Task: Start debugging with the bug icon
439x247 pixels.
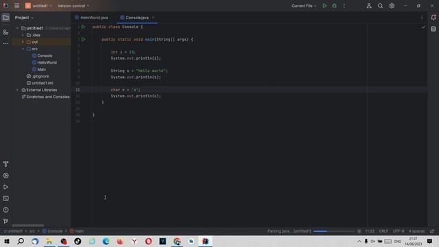Action: (x=334, y=5)
